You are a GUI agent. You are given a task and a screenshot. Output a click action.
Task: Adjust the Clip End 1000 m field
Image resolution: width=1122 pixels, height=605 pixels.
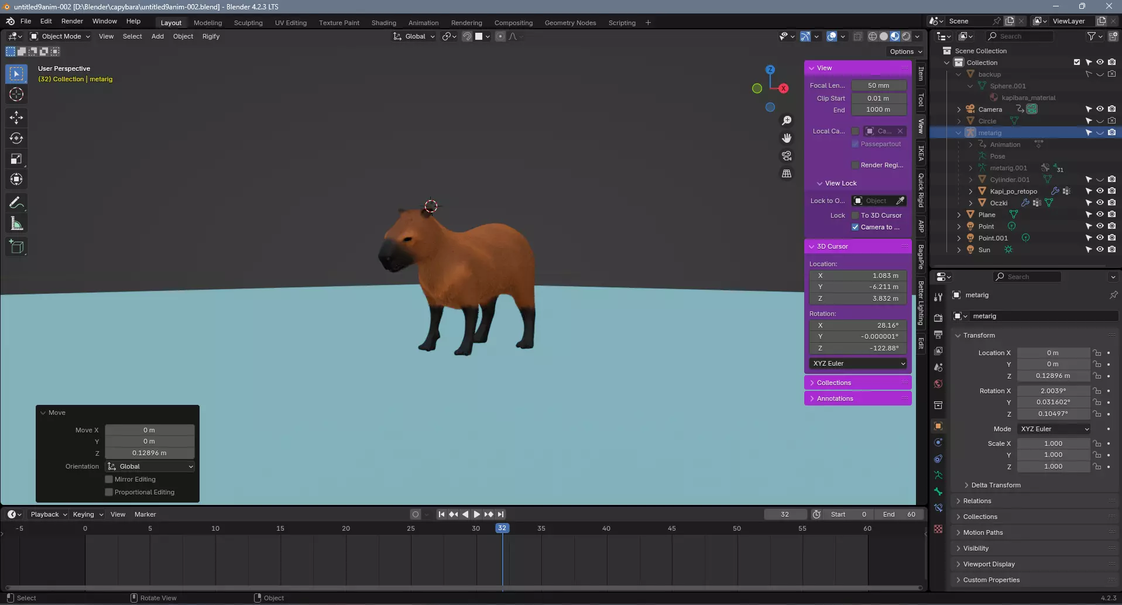(879, 109)
